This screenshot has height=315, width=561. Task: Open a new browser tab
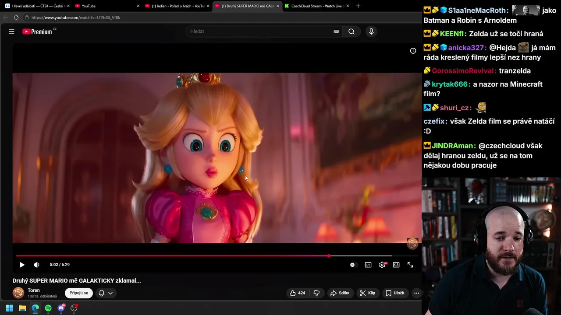(x=358, y=6)
